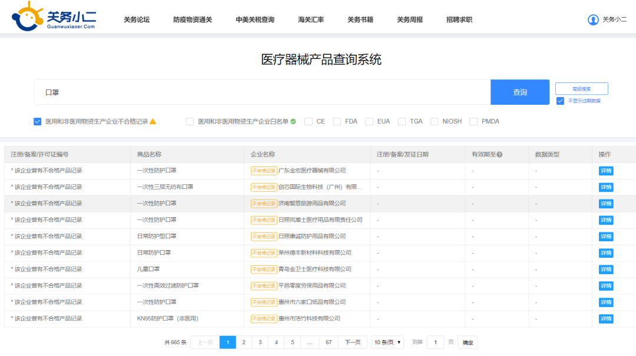
Task: Click 详情 for 莱州德丰新材料科技有限公司
Action: [x=606, y=253]
